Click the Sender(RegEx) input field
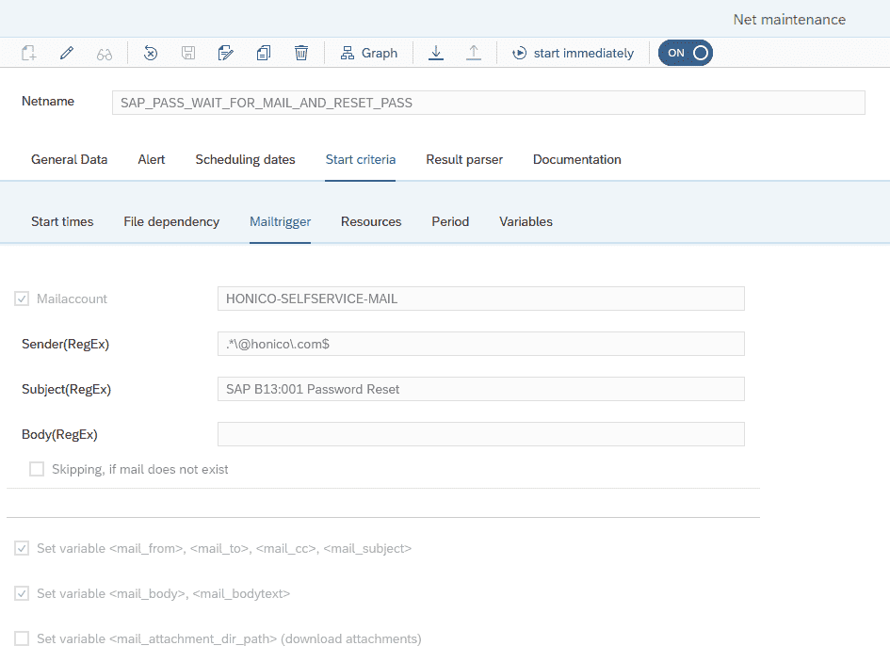 point(480,344)
